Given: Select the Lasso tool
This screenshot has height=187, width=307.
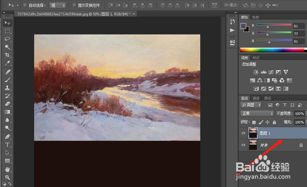Looking at the screenshot, I should [7, 39].
